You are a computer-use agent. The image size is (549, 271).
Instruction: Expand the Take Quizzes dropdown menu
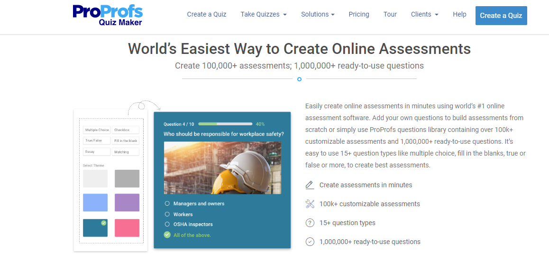pyautogui.click(x=263, y=14)
